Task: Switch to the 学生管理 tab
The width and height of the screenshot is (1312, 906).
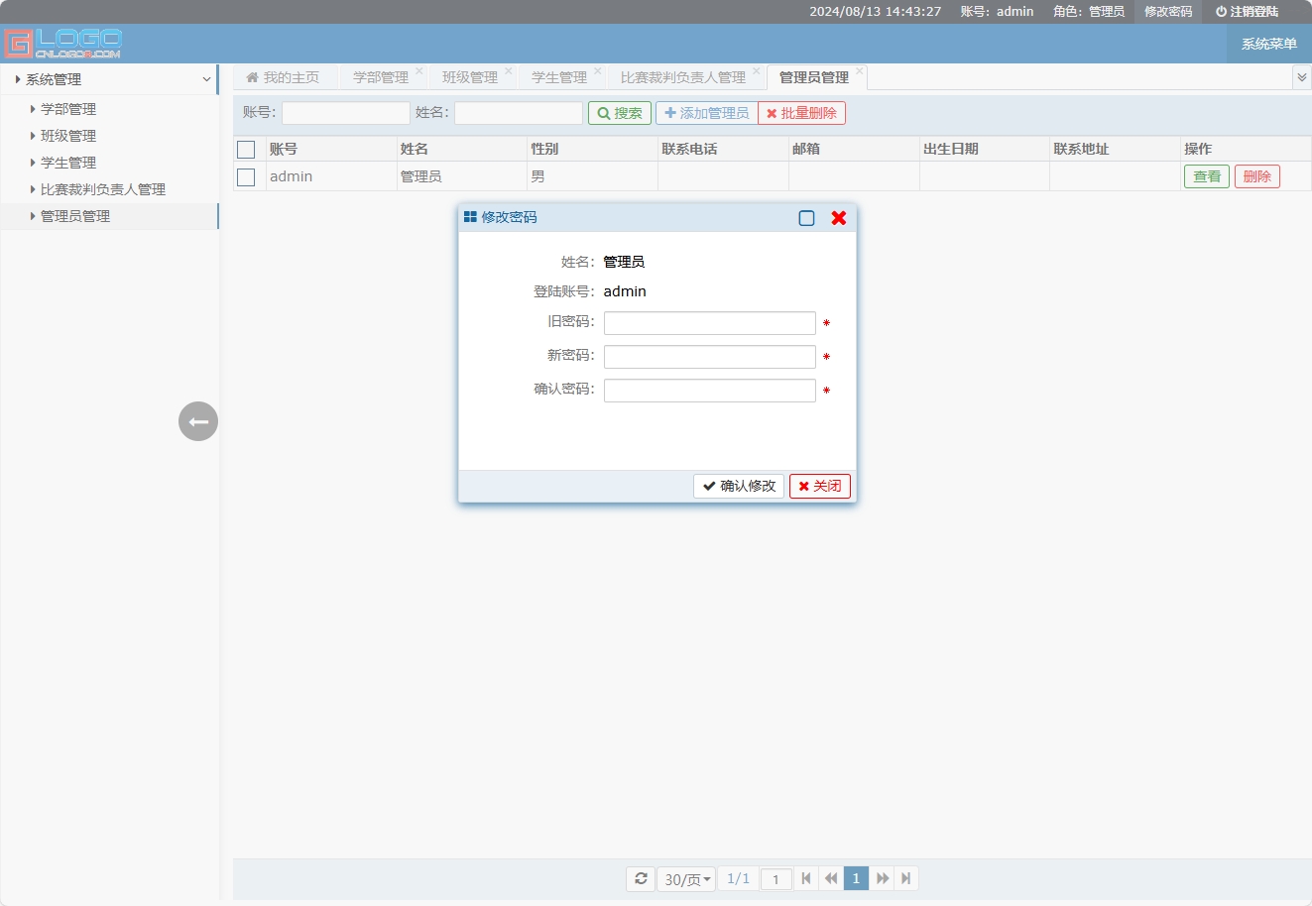Action: [x=560, y=75]
